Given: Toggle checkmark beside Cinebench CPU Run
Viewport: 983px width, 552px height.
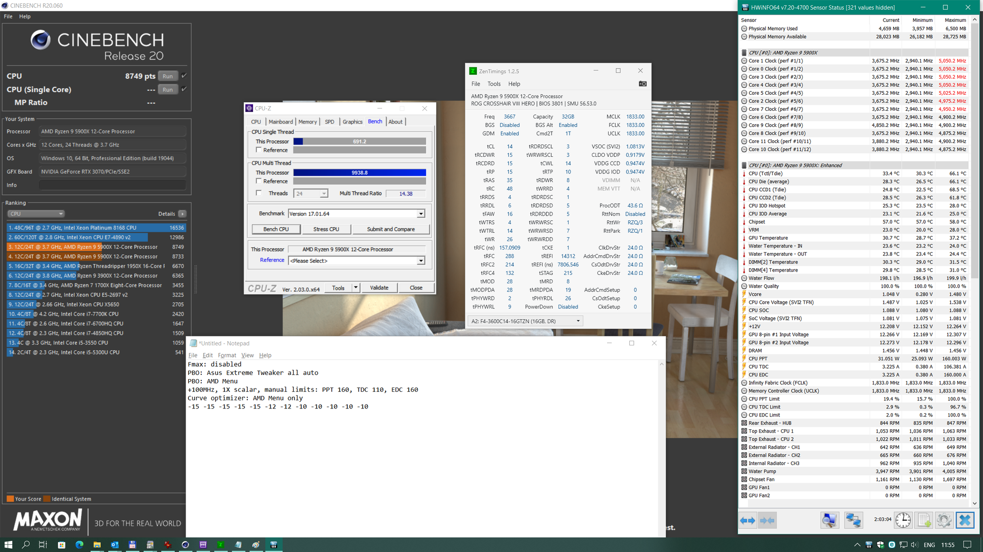Looking at the screenshot, I should click(x=184, y=75).
